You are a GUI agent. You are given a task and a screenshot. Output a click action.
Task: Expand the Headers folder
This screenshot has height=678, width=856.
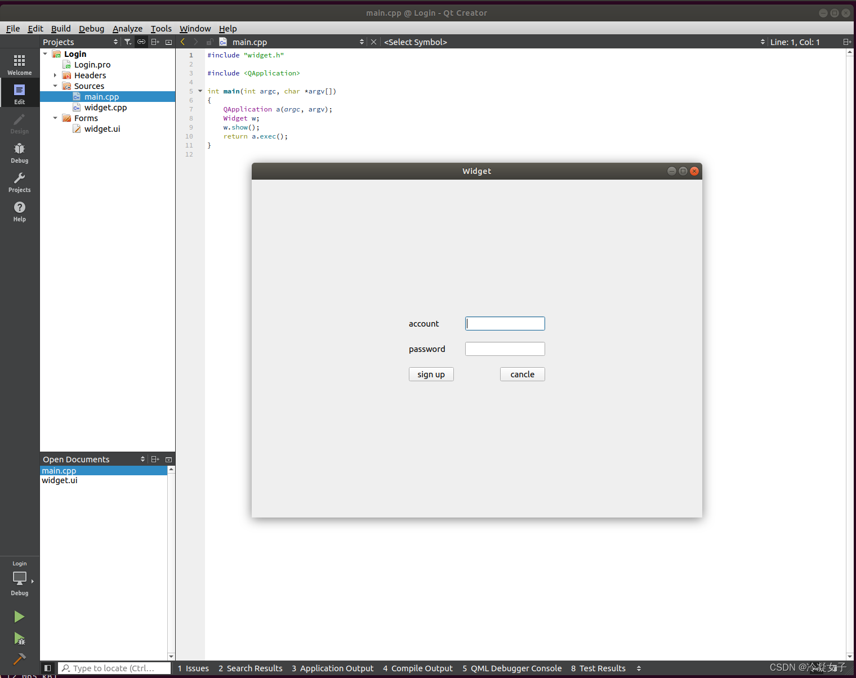55,75
